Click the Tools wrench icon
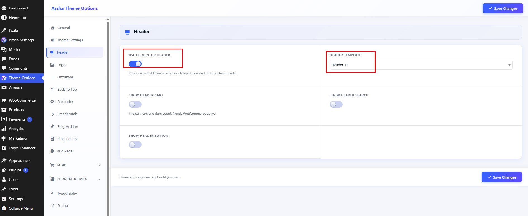528x216 pixels. tap(4, 189)
